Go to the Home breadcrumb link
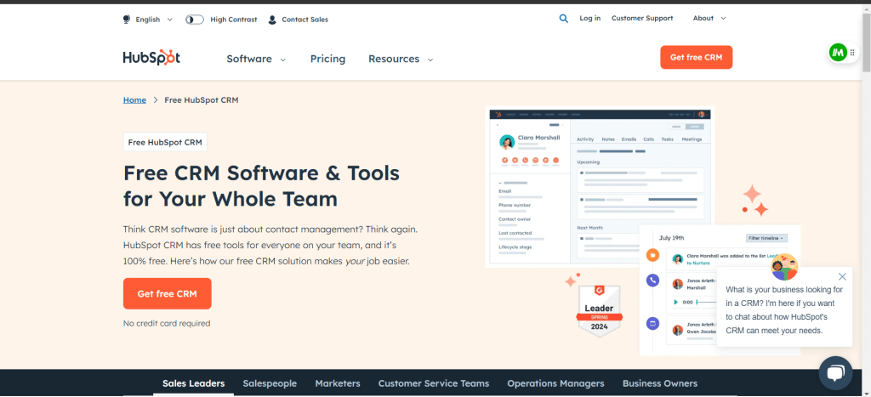871x397 pixels. click(x=134, y=100)
